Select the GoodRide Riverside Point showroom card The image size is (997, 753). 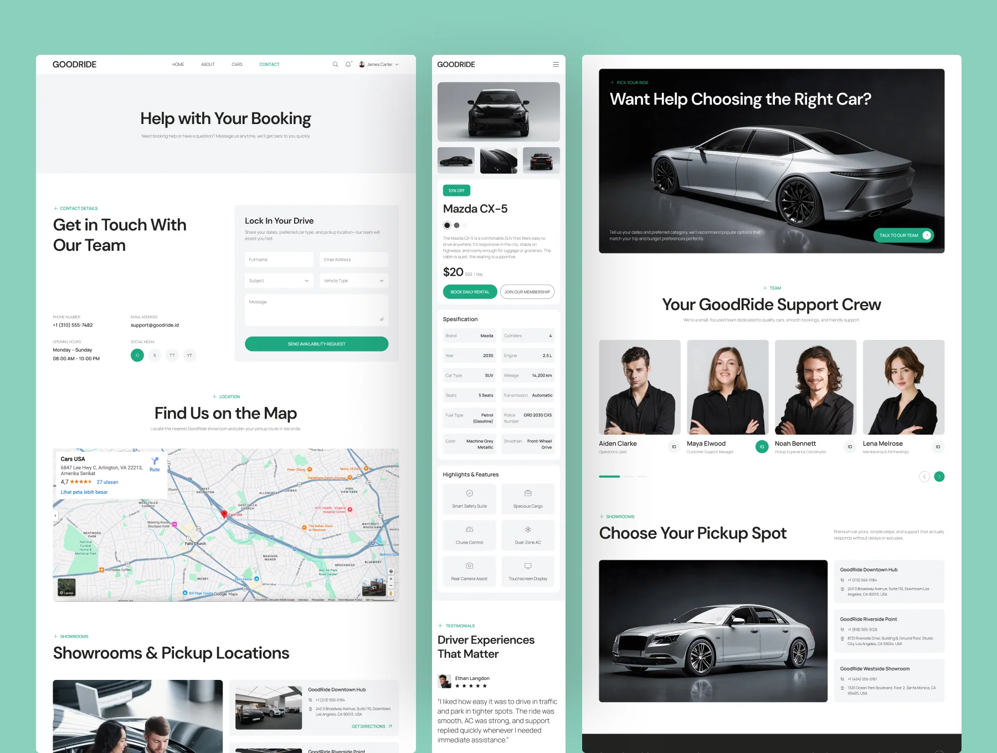pos(889,631)
